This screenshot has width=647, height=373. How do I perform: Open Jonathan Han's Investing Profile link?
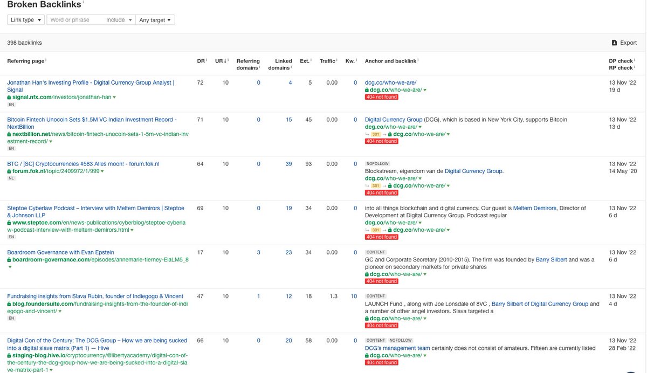click(91, 86)
